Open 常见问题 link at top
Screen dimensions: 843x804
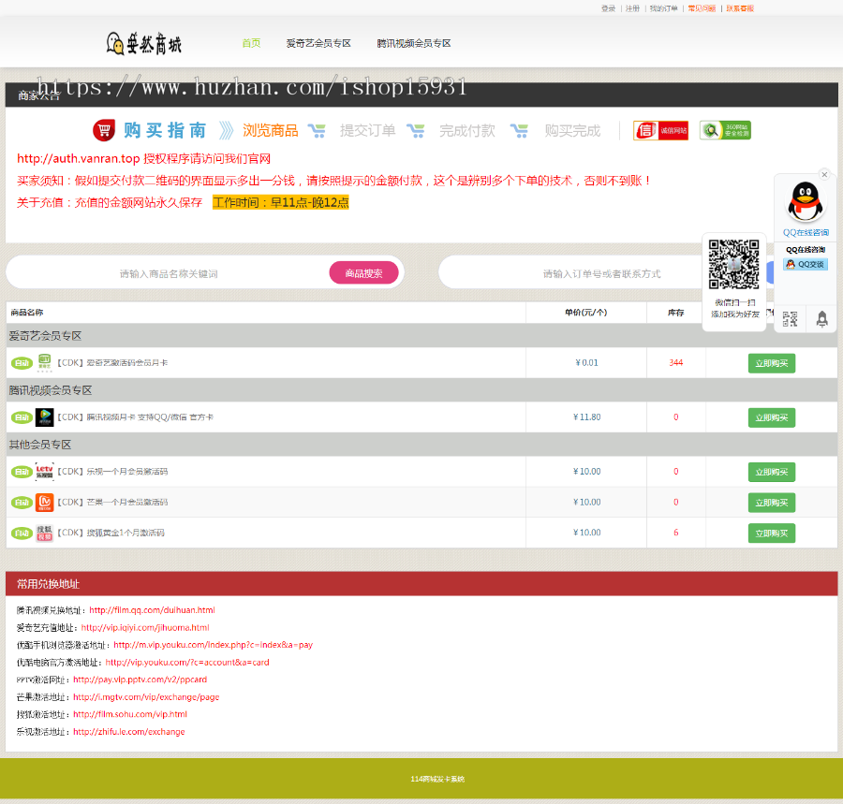click(702, 8)
